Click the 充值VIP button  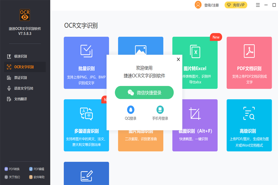[235, 5]
